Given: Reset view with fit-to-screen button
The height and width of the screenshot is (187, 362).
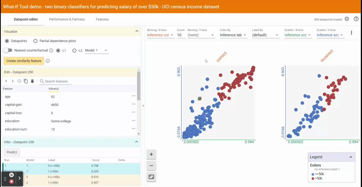Looking at the screenshot, I should (152, 177).
